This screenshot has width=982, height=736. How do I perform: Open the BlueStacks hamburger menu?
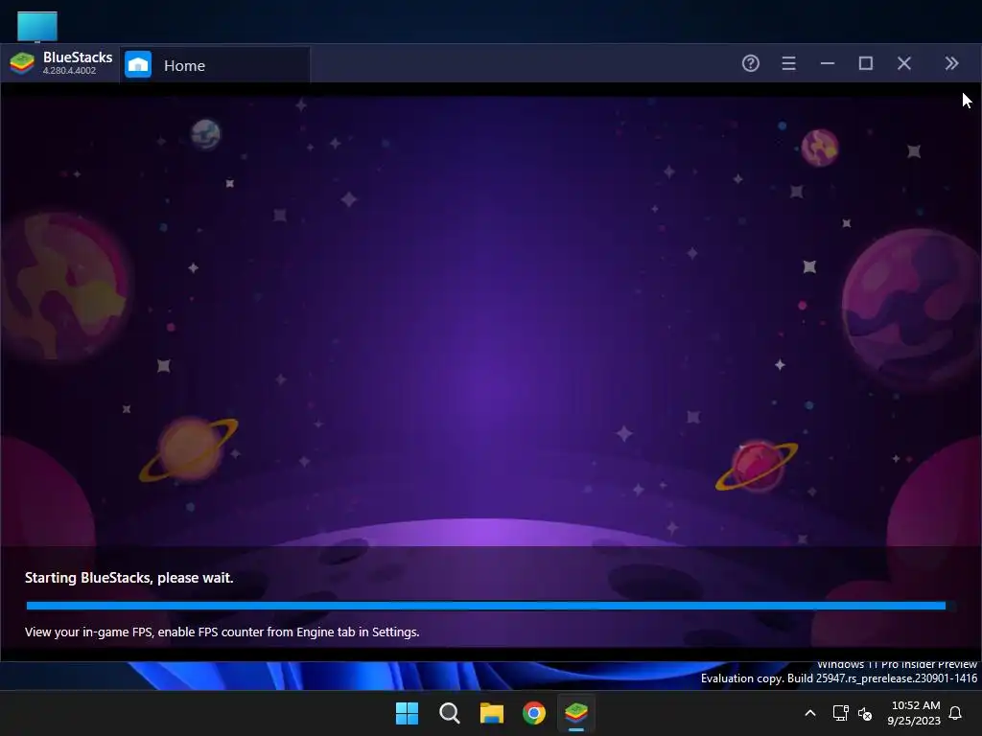[788, 63]
